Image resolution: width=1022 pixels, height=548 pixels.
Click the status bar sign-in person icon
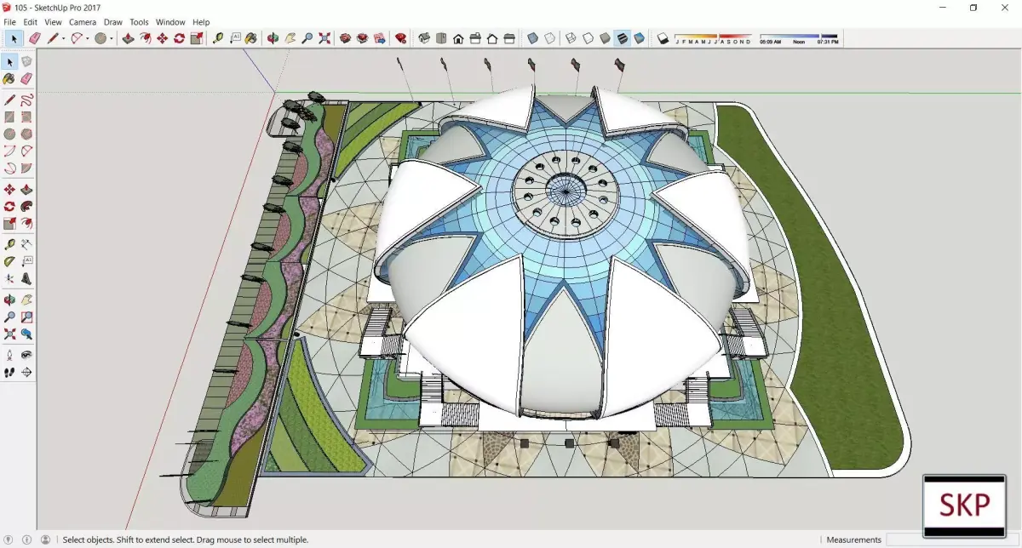[45, 539]
